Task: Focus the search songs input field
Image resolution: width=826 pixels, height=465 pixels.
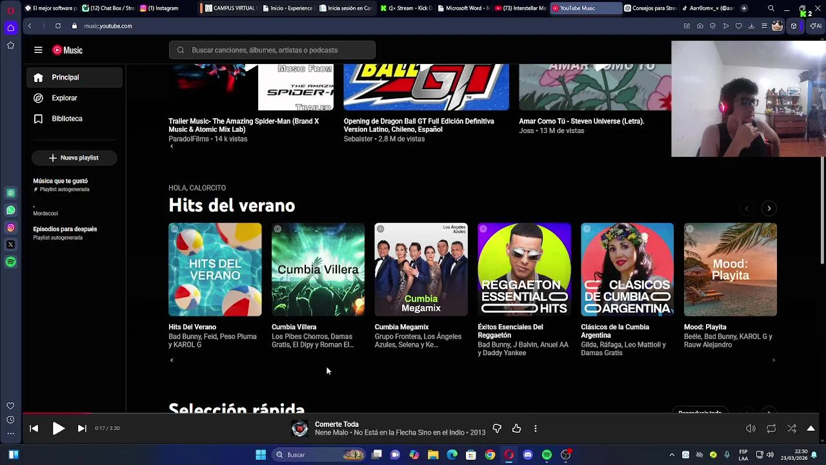Action: pos(272,50)
